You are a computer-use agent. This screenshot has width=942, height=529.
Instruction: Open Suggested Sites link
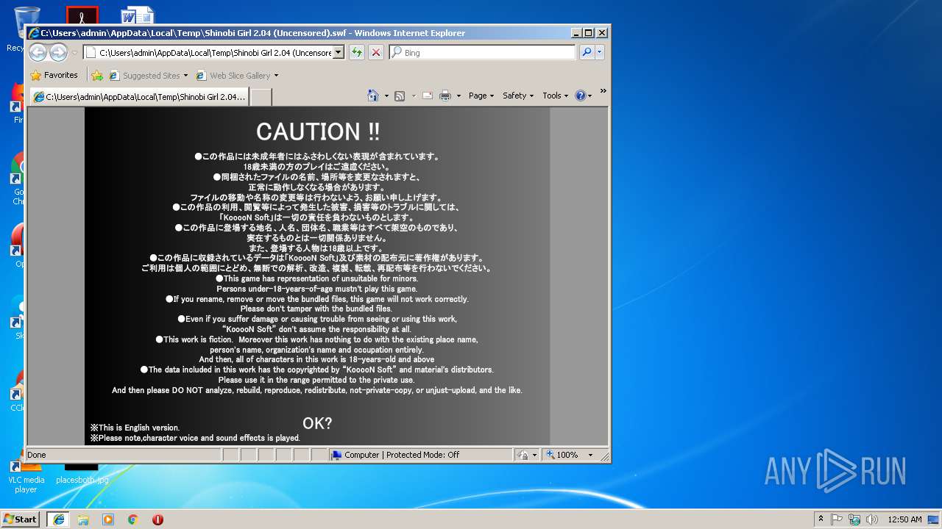point(148,75)
